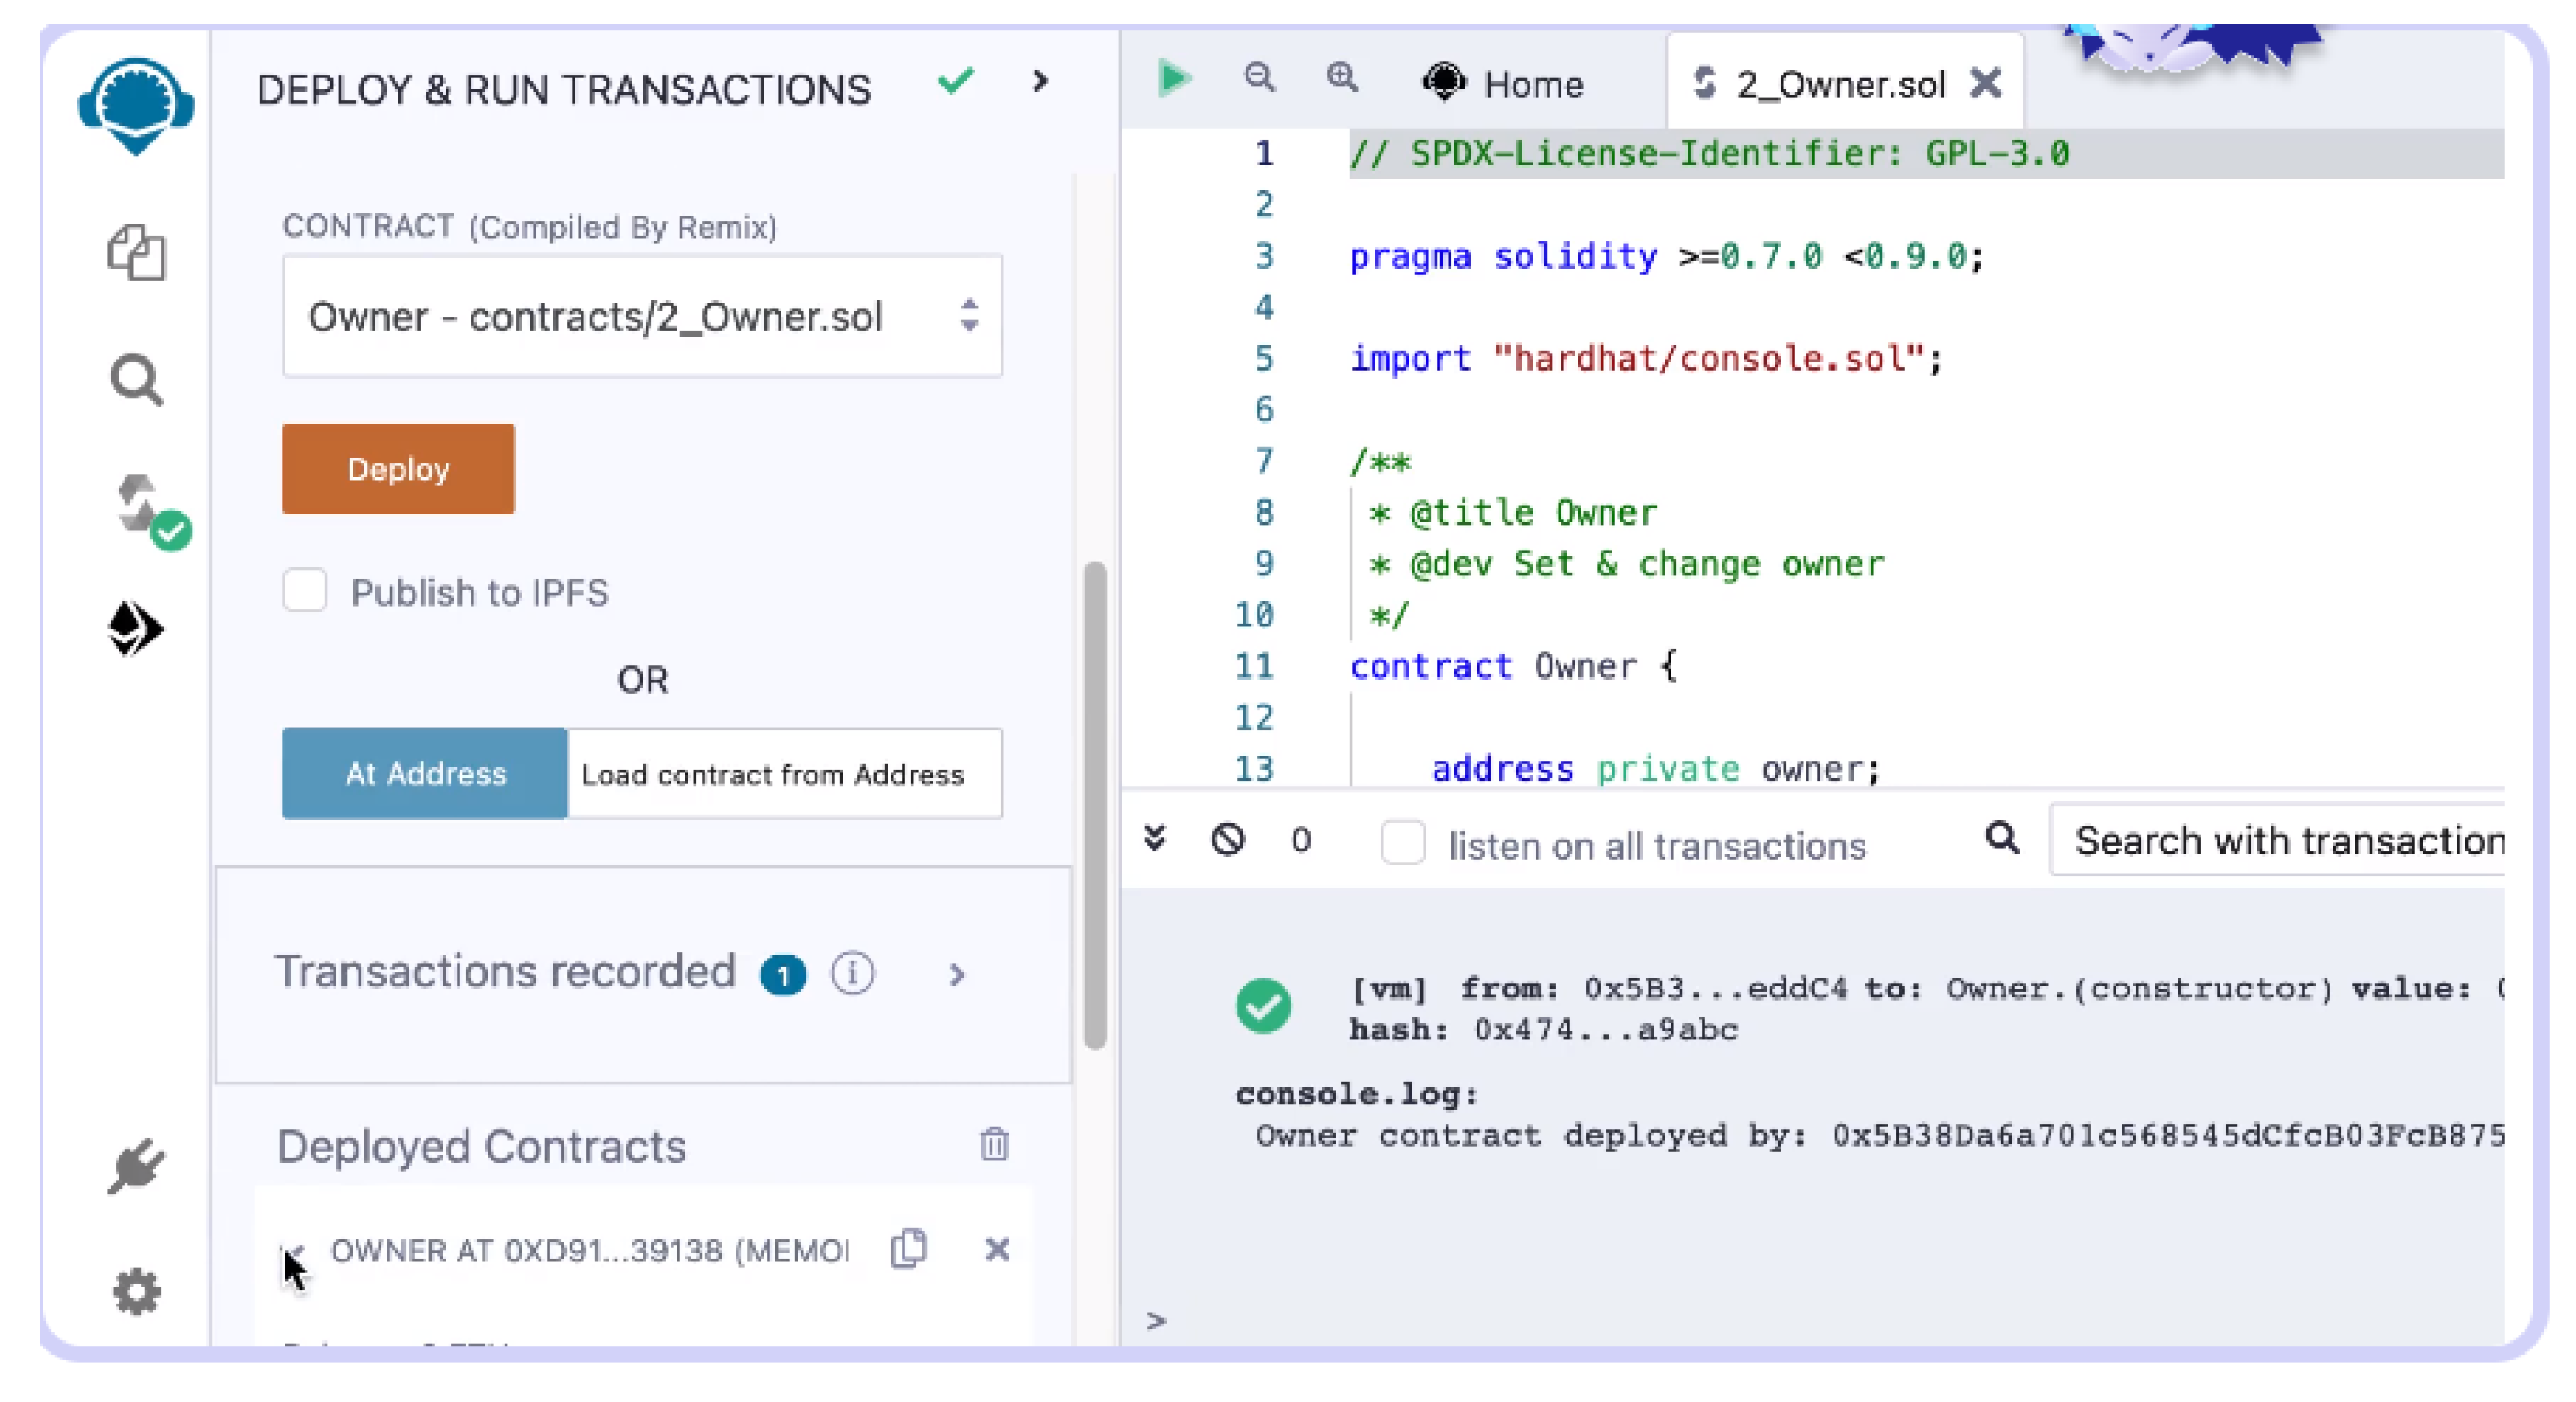Open the Plugin Manager plug icon

tap(136, 1165)
